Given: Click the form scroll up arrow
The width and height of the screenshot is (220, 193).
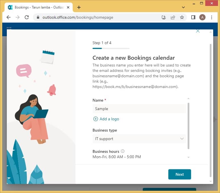Looking at the screenshot, I should coord(188,98).
